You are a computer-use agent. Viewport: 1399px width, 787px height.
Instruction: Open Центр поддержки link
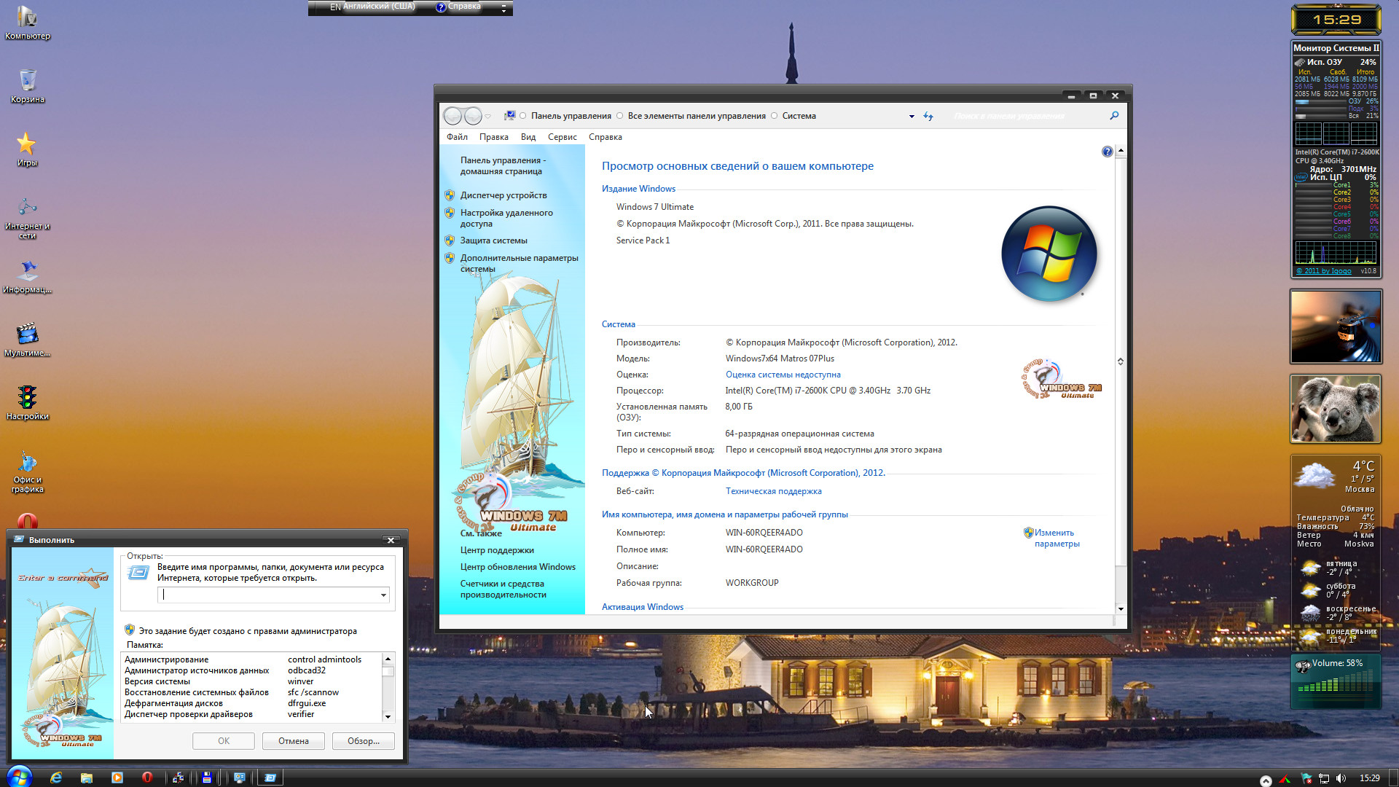pyautogui.click(x=497, y=550)
